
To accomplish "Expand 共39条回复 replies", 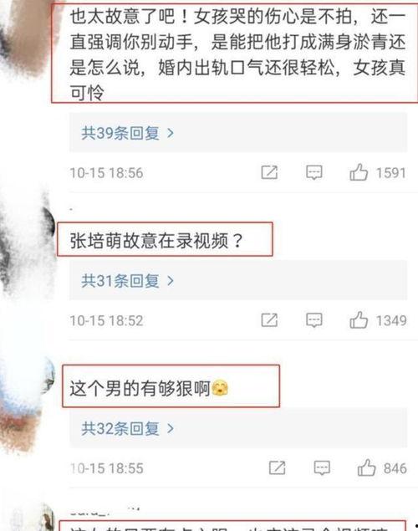I will [128, 133].
